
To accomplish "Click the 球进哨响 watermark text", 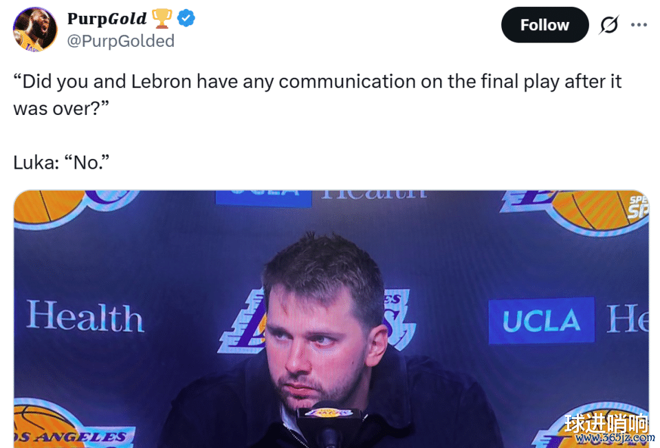I will pyautogui.click(x=607, y=423).
